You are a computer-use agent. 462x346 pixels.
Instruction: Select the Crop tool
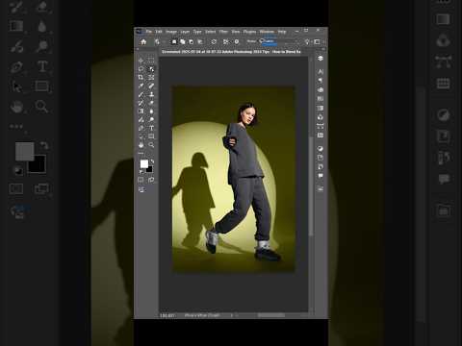(141, 77)
